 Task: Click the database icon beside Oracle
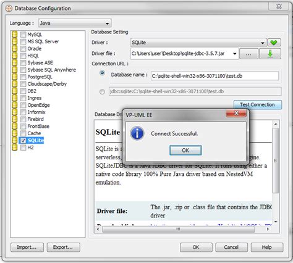[14, 49]
